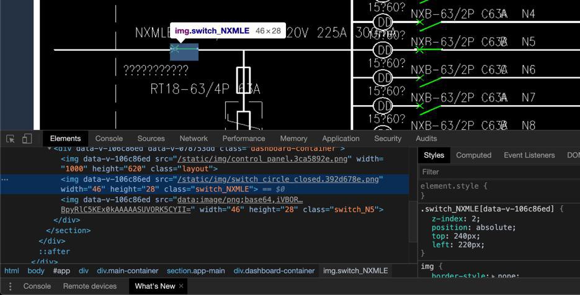Click the Filter styles input field
580x295 pixels.
(x=499, y=172)
